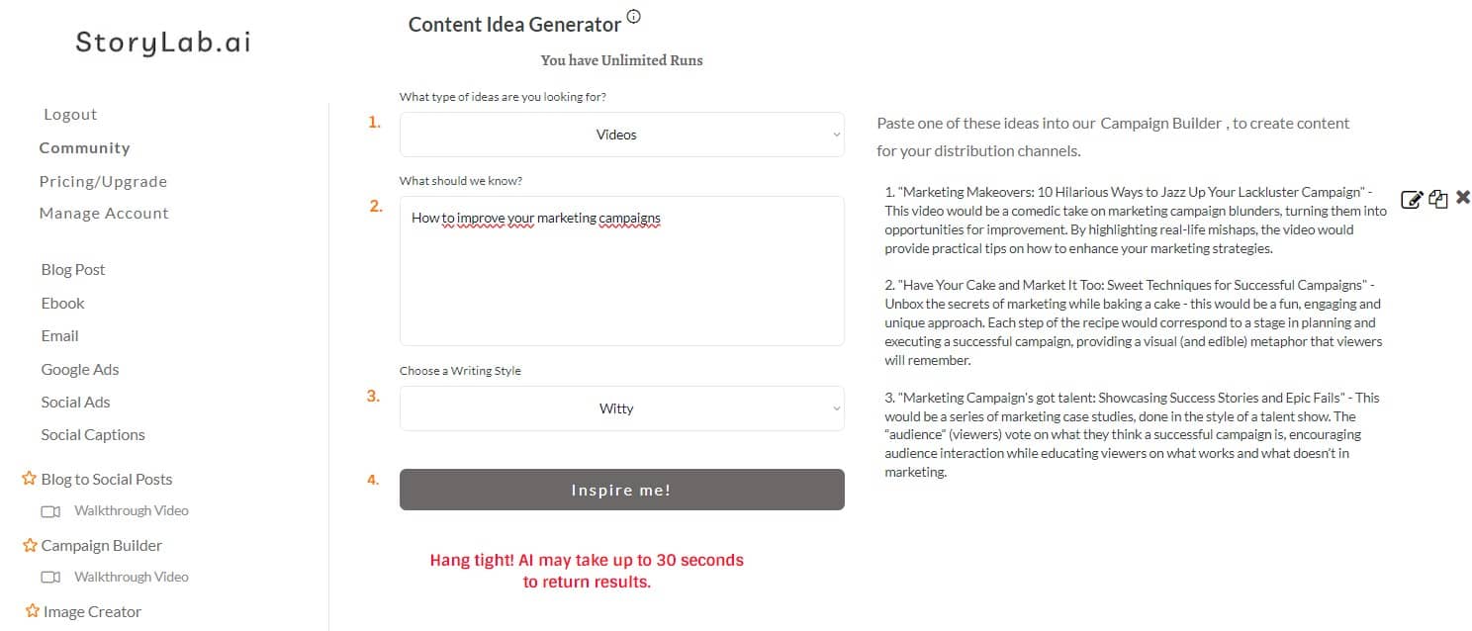Screen dimensions: 1472x631
Task: Open the Manage Account page
Action: click(x=103, y=213)
